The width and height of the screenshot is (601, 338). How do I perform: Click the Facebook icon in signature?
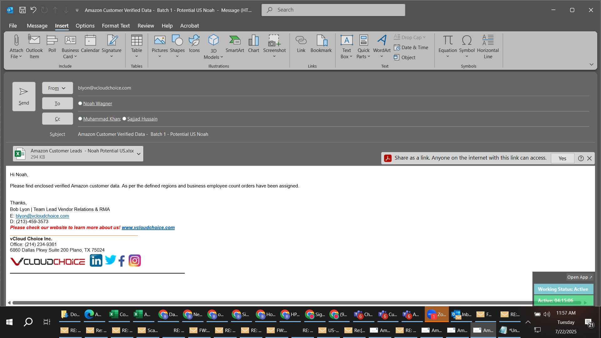coord(122,261)
